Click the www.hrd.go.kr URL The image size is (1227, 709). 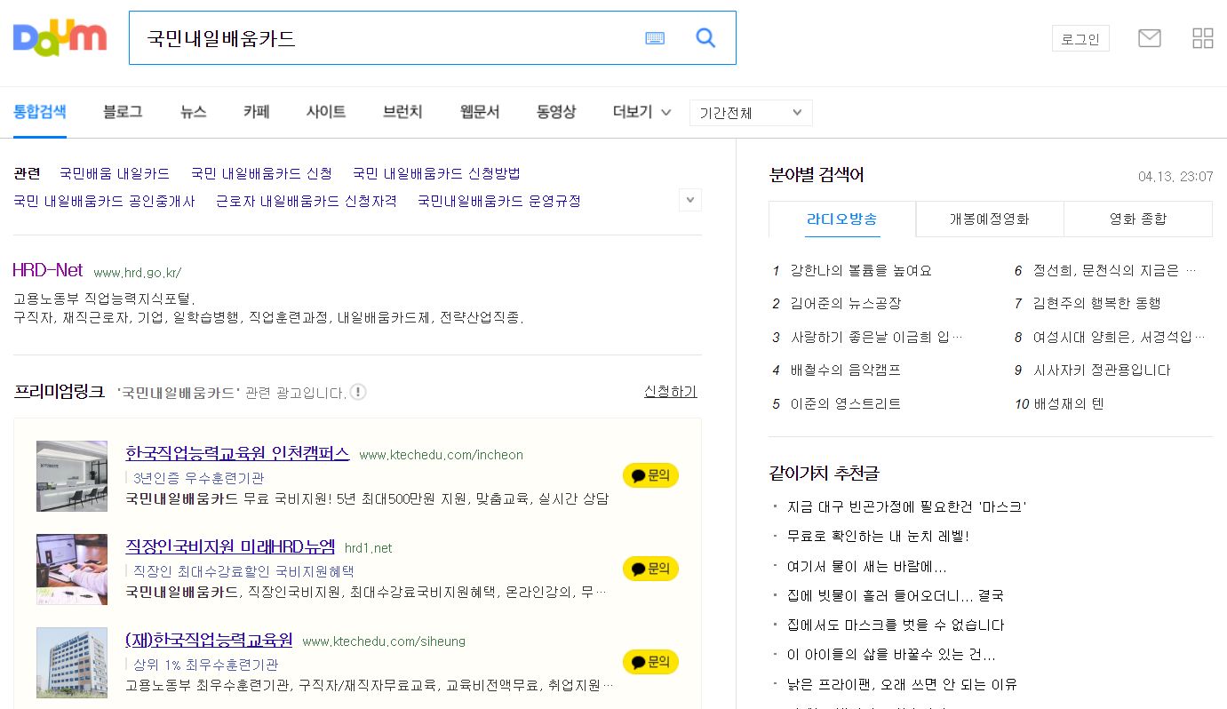pyautogui.click(x=137, y=272)
